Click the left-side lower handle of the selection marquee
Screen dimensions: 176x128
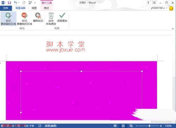[21, 113]
